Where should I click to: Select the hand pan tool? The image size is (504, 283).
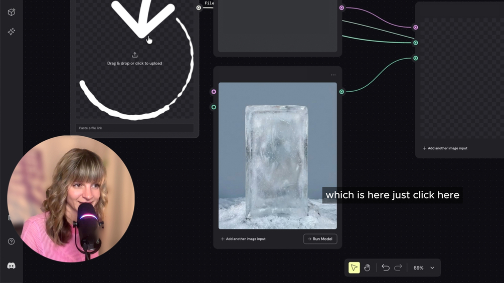click(x=367, y=267)
